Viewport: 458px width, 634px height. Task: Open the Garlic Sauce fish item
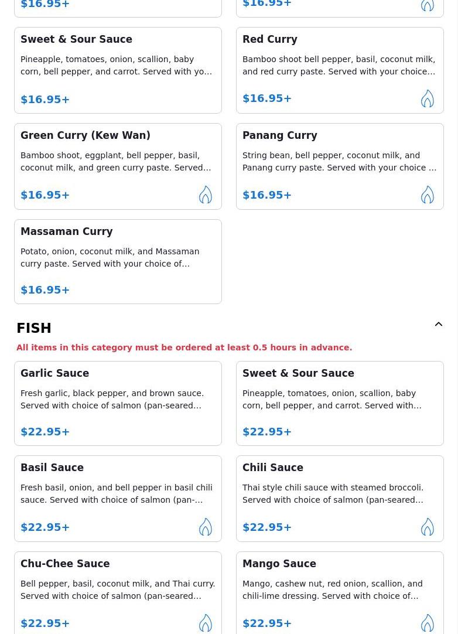pyautogui.click(x=118, y=404)
